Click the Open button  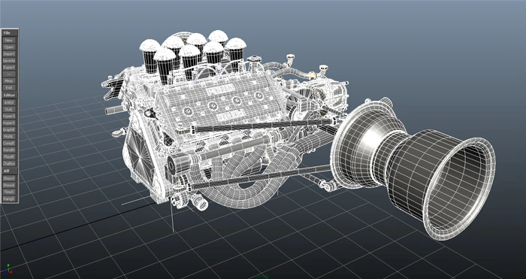pyautogui.click(x=9, y=47)
